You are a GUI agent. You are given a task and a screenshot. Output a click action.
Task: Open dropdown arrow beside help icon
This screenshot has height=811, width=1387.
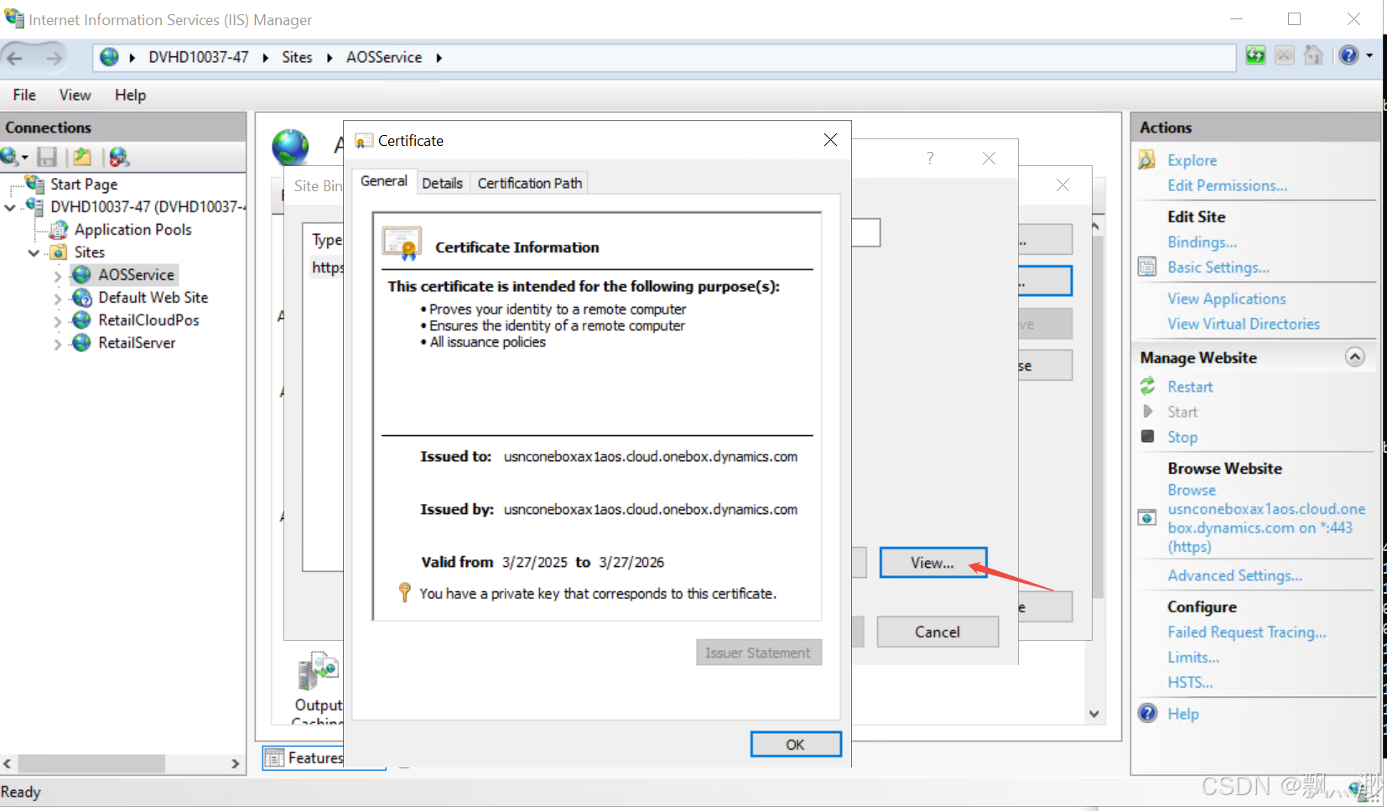coord(1369,55)
